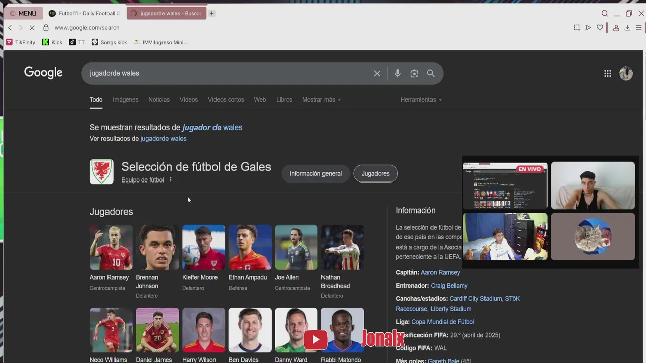Open Kieffer Moore player photo
Viewport: 646px width, 363px height.
(x=203, y=247)
